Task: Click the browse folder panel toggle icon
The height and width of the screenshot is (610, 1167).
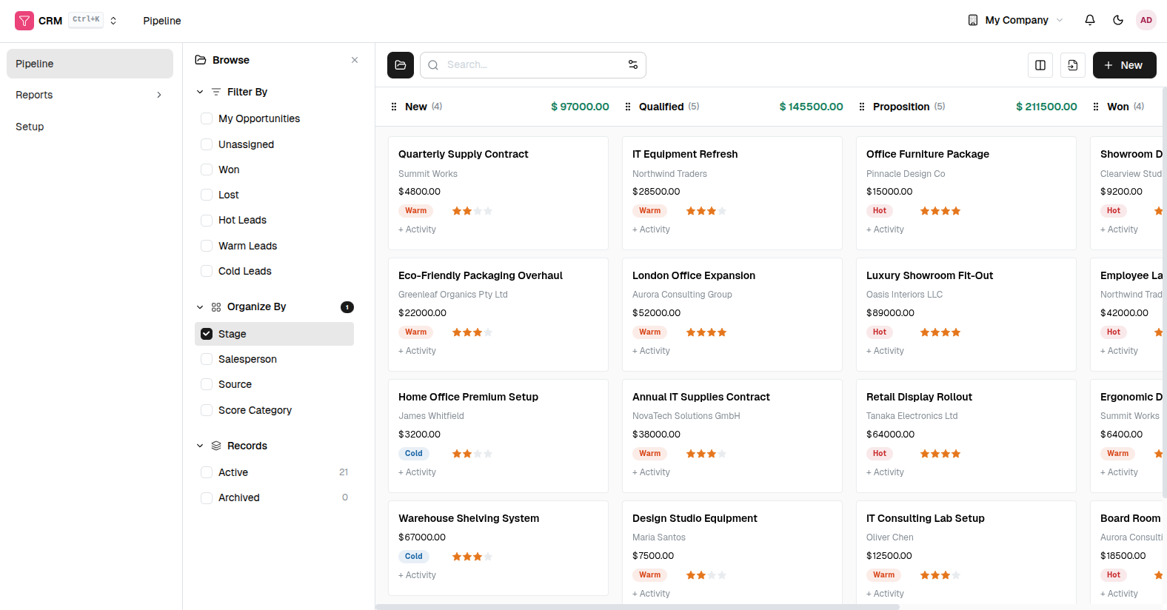Action: (x=401, y=65)
